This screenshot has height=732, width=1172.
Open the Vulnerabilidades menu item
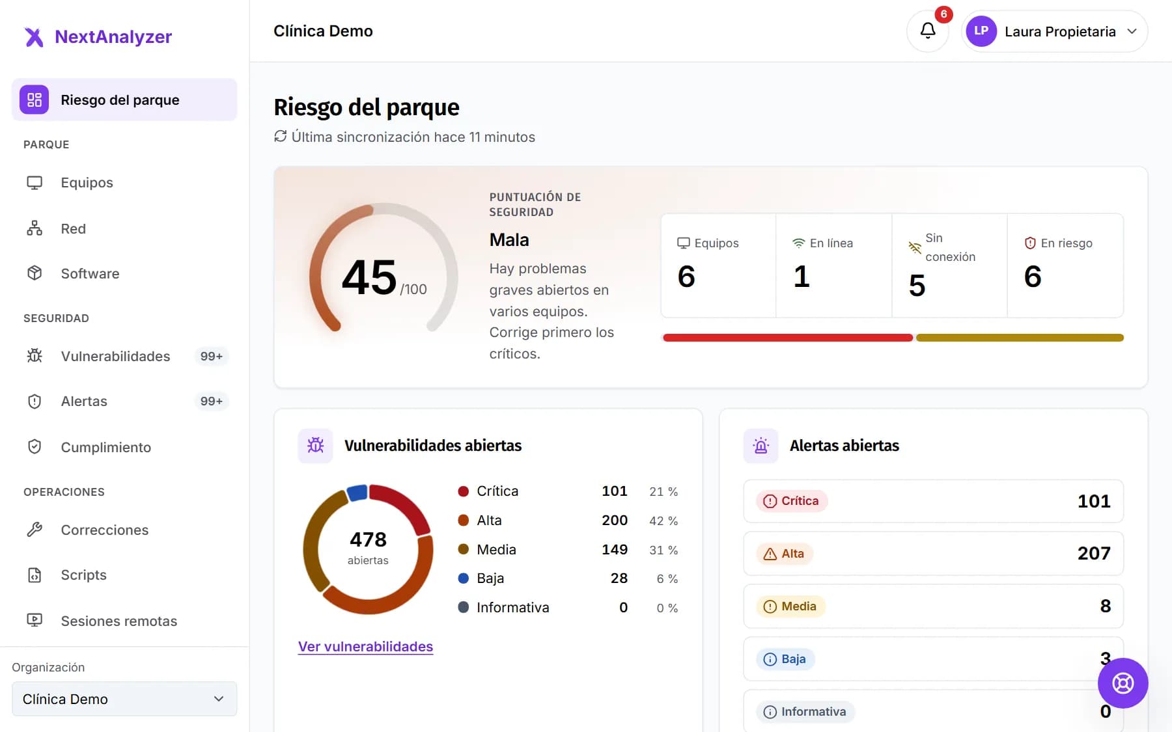click(x=124, y=356)
